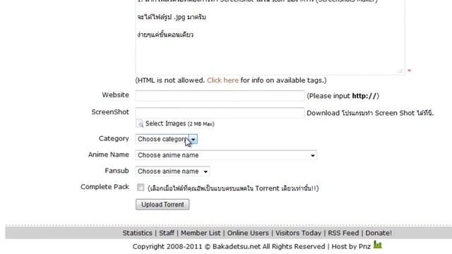Open the Member List footer link
This screenshot has height=254, width=452.
point(201,233)
